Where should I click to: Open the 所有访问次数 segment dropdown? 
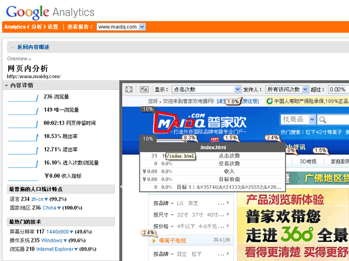287,89
